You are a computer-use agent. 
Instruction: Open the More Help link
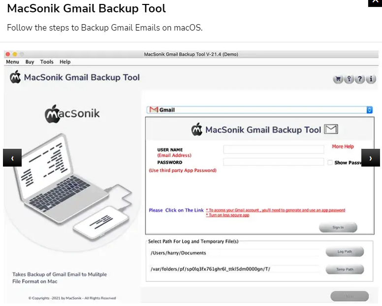tap(343, 146)
